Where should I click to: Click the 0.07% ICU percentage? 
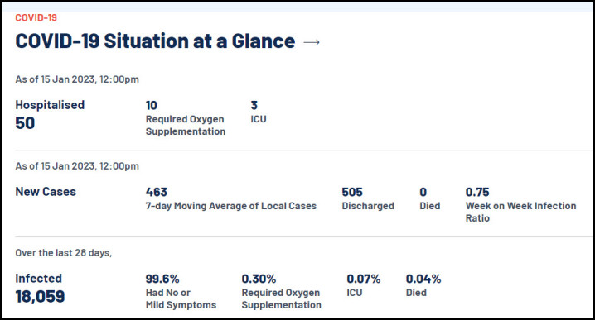(364, 285)
